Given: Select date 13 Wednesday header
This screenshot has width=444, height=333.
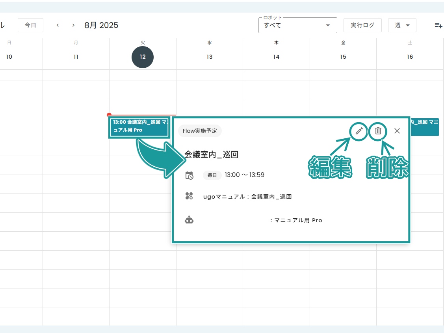Looking at the screenshot, I should (x=210, y=57).
